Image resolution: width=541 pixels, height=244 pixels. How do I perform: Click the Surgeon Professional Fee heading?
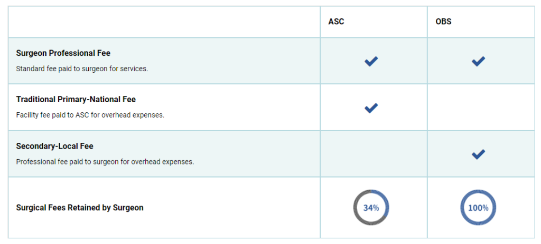click(x=63, y=53)
